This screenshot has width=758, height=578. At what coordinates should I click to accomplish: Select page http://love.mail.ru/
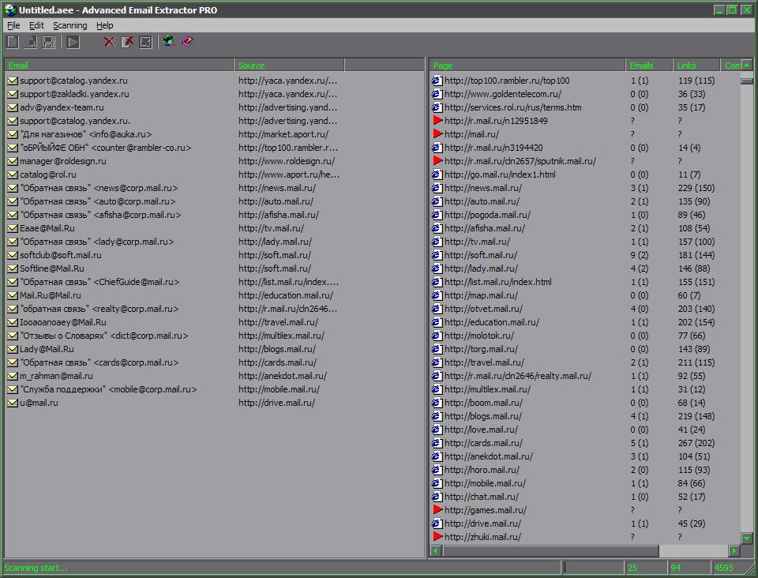[x=481, y=430]
